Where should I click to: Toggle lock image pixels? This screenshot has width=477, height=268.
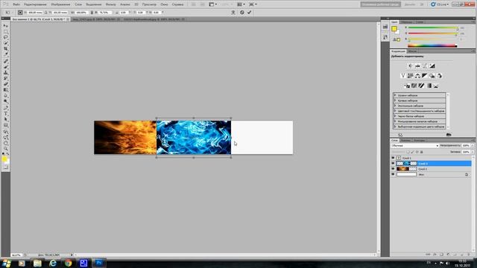[x=412, y=152]
